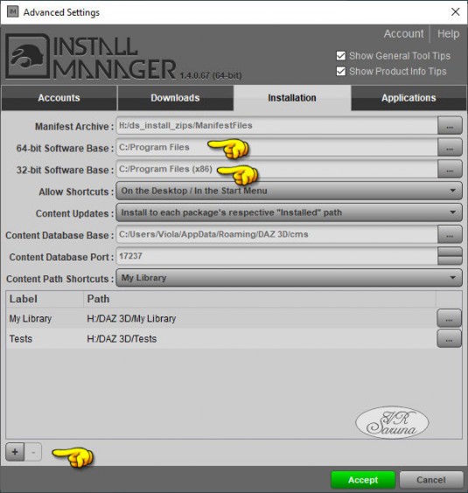Open Content Updates dropdown

coord(289,212)
